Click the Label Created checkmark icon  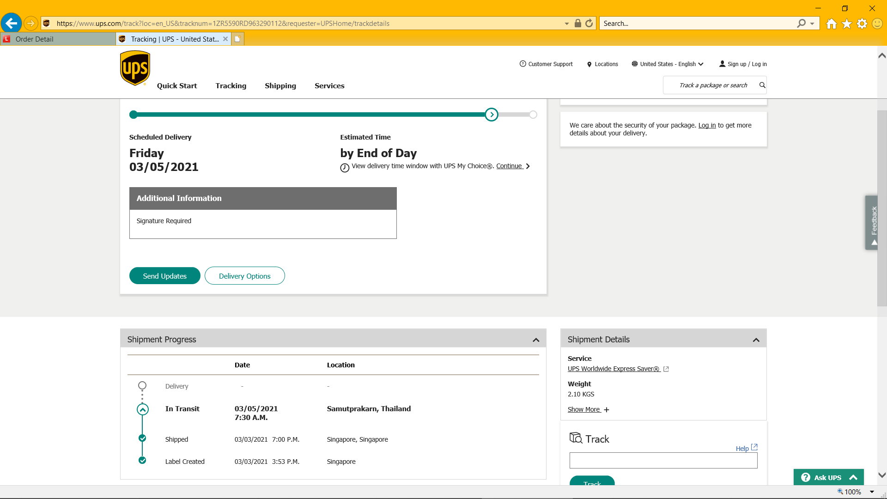click(142, 460)
